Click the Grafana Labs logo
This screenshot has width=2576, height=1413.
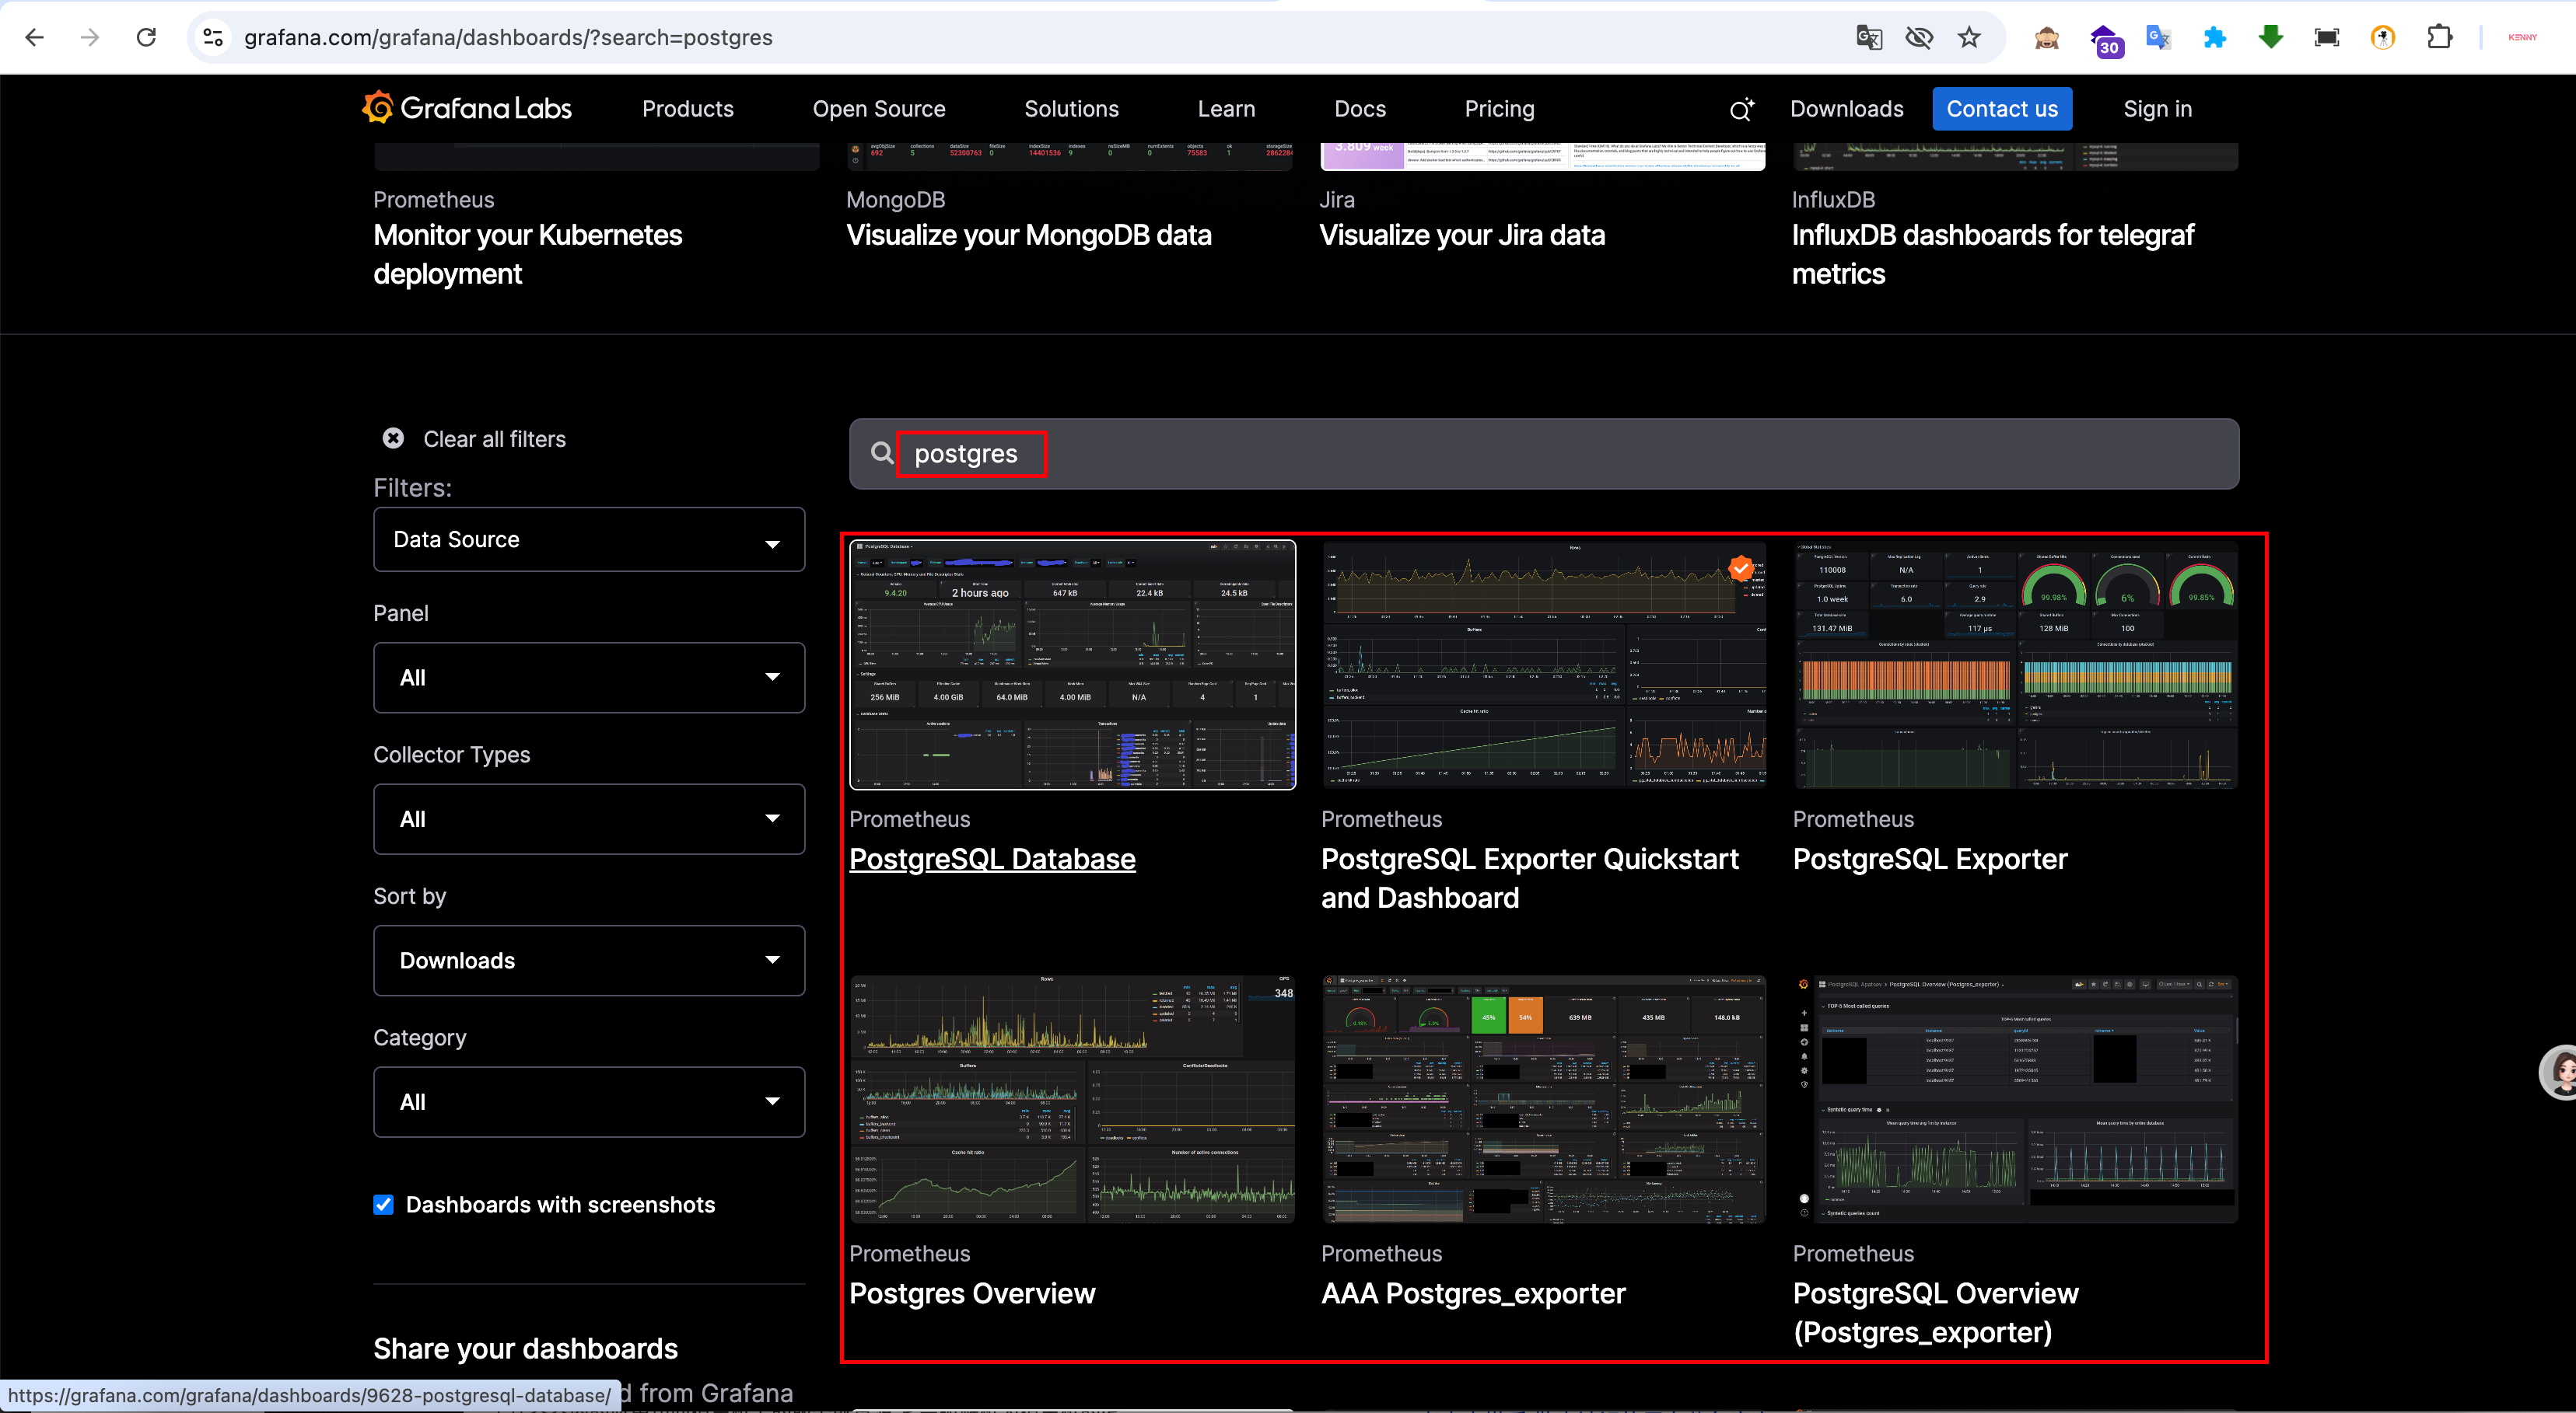(466, 108)
